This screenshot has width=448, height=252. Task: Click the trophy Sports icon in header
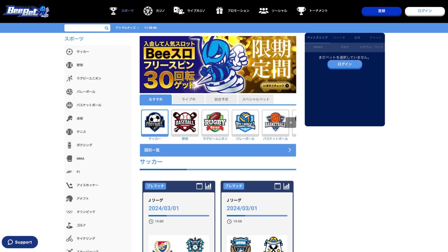113,11
